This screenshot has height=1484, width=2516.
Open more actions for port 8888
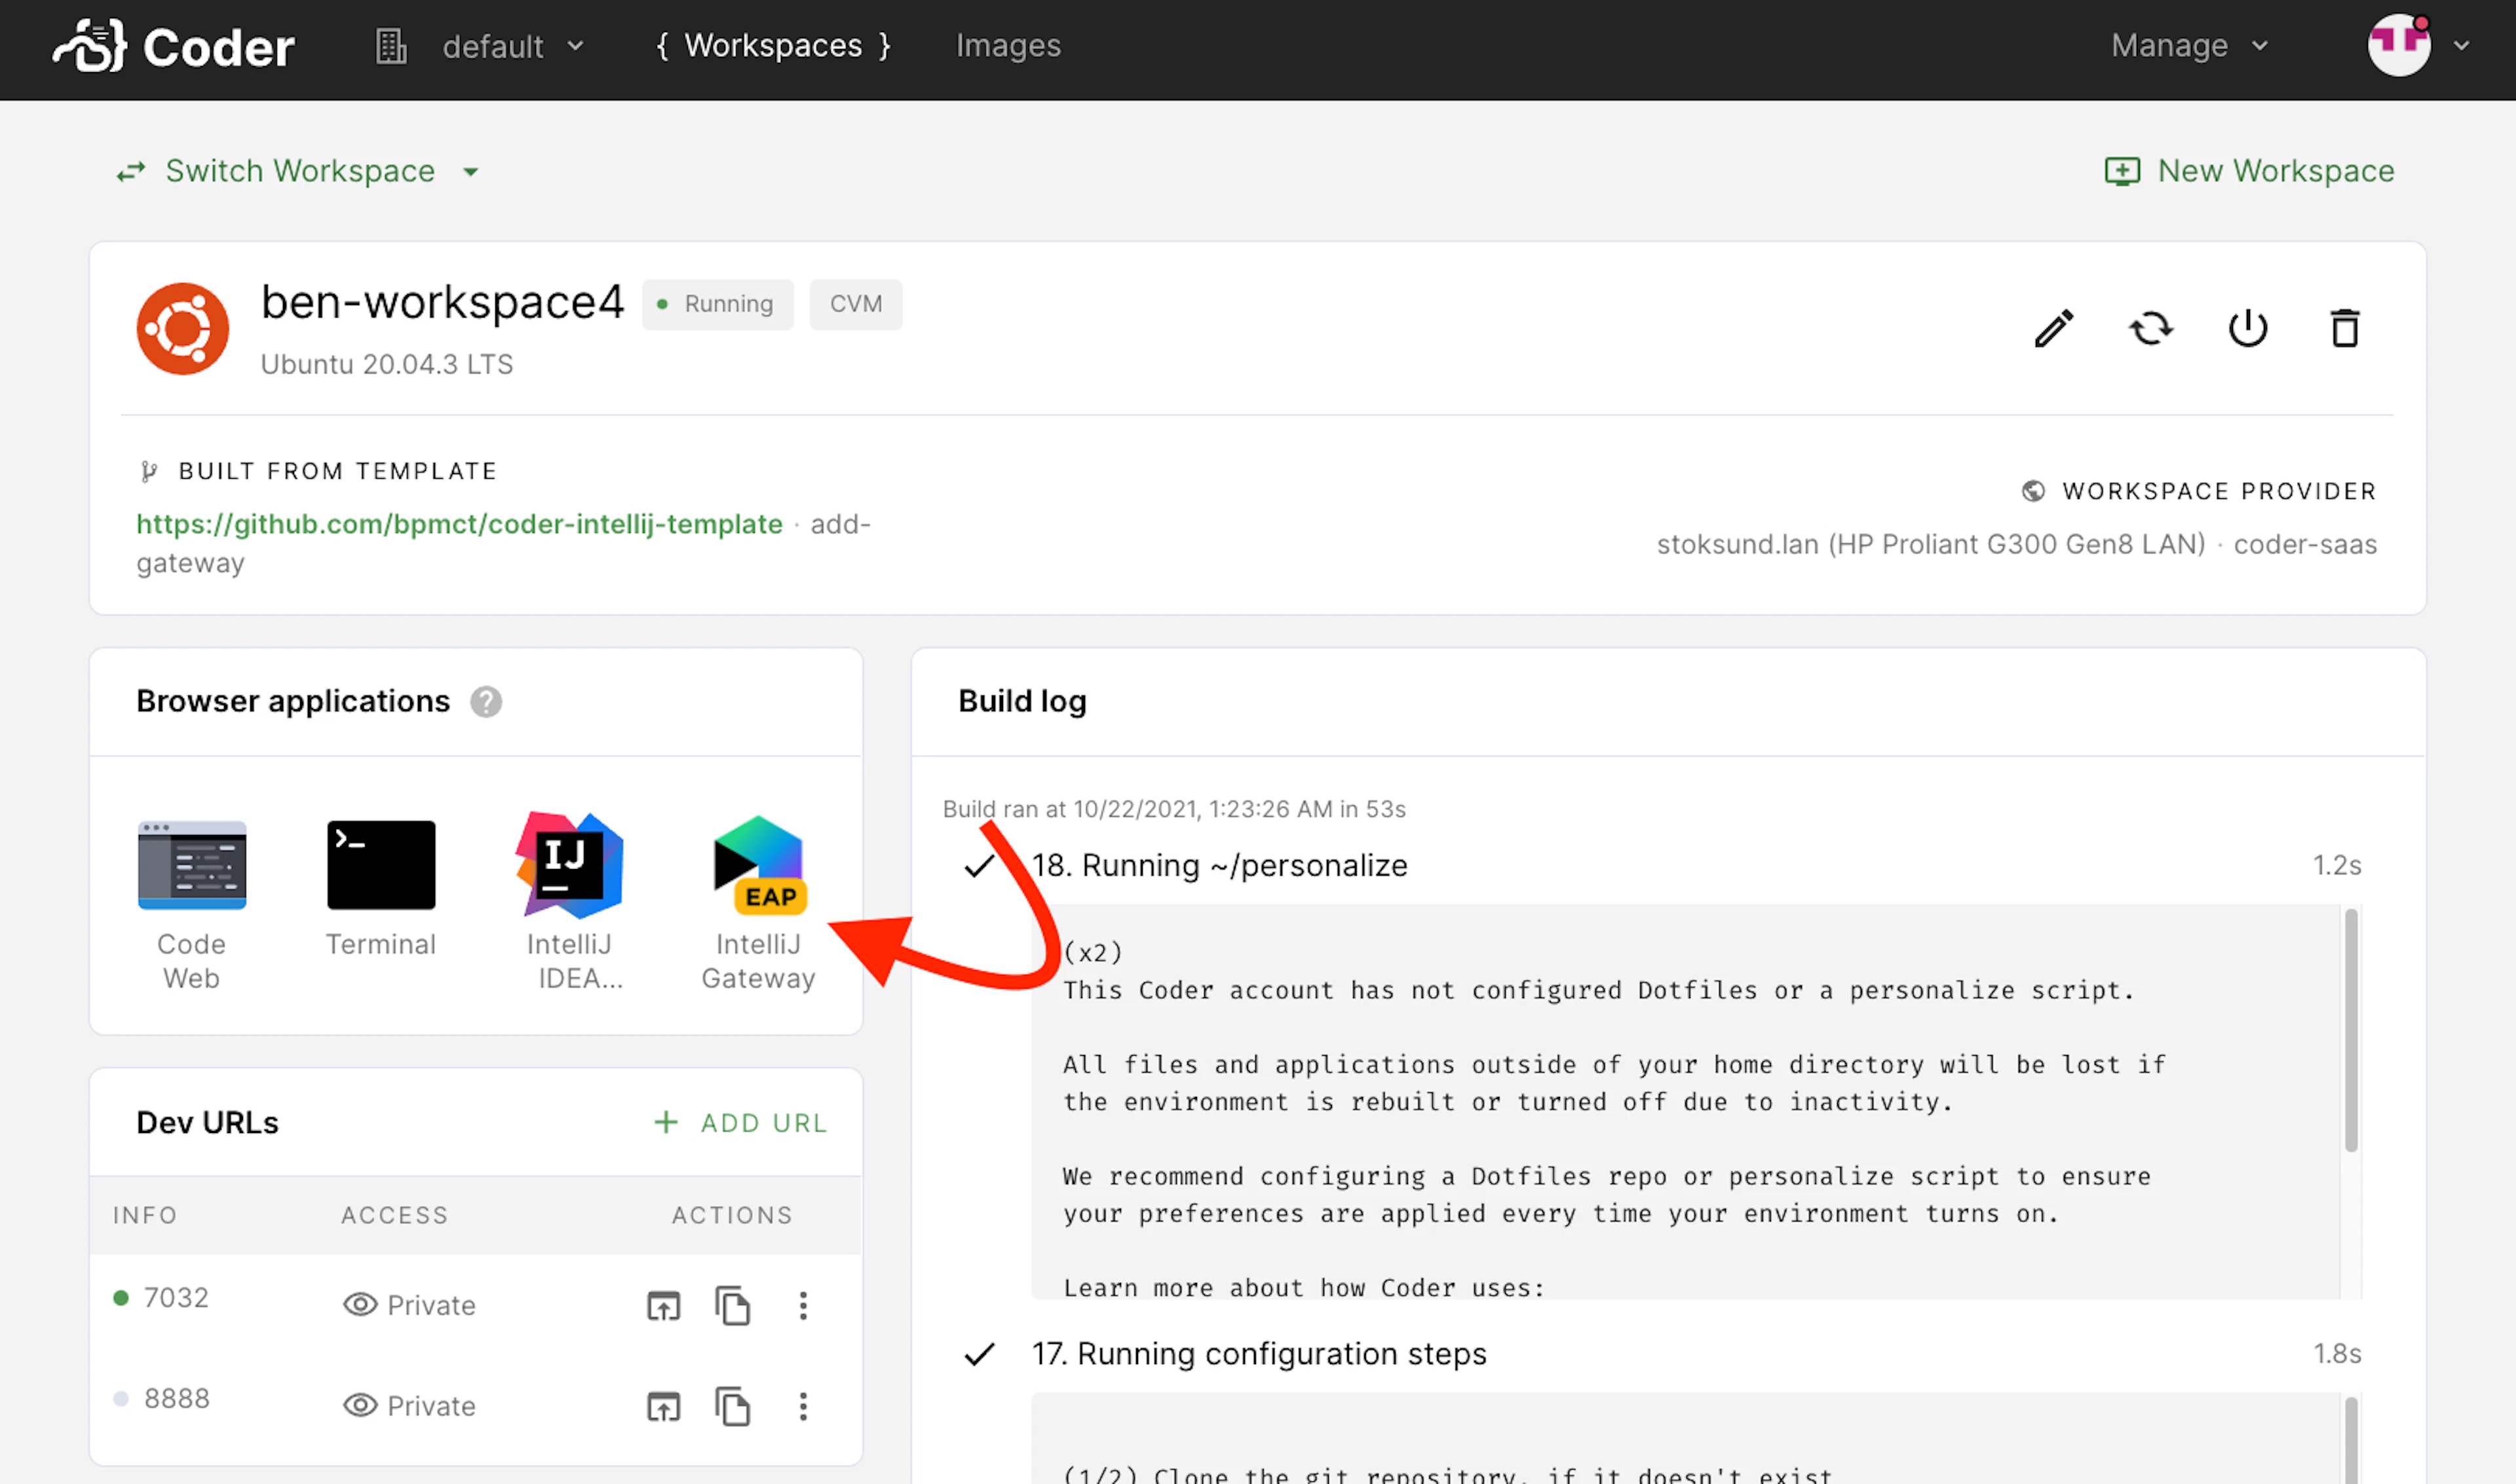pos(803,1407)
